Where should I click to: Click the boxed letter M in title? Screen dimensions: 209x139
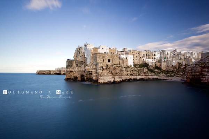point(58,92)
